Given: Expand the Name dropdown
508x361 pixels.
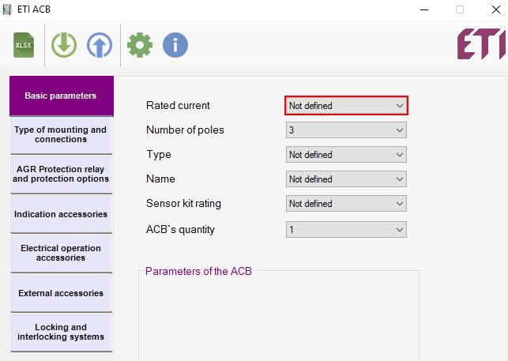Looking at the screenshot, I should [346, 179].
